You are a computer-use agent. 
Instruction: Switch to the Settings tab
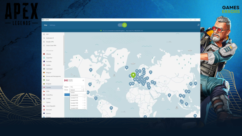[52, 25]
